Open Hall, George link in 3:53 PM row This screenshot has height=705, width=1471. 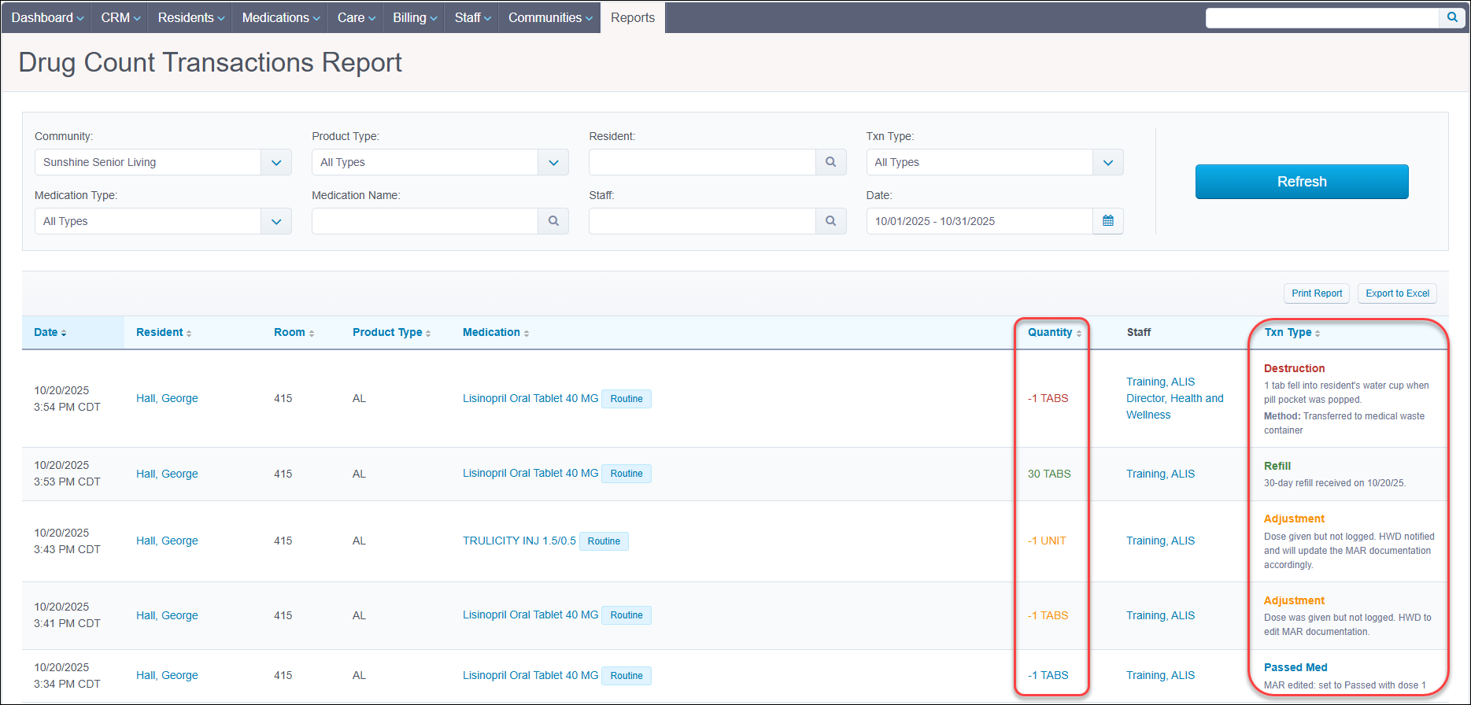(167, 474)
